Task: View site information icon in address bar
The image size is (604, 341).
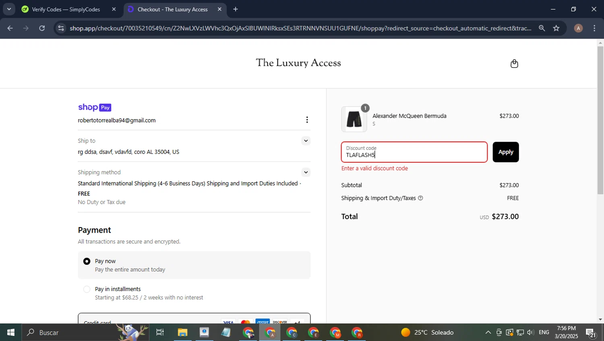Action: (61, 28)
